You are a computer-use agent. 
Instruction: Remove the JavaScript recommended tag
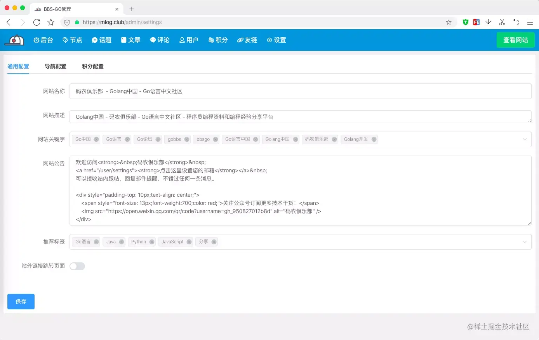(x=189, y=242)
